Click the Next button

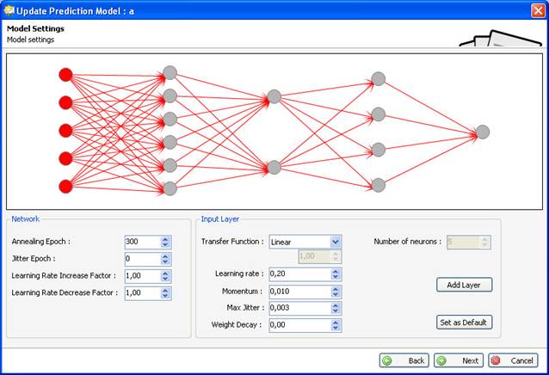[x=457, y=360]
